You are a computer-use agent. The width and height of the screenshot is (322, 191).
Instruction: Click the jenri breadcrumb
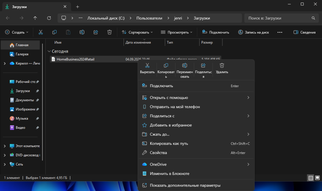(x=178, y=18)
